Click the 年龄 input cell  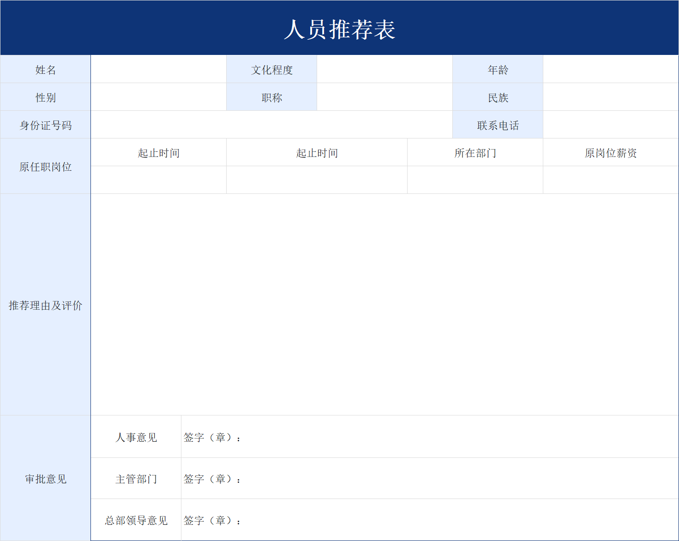(610, 69)
